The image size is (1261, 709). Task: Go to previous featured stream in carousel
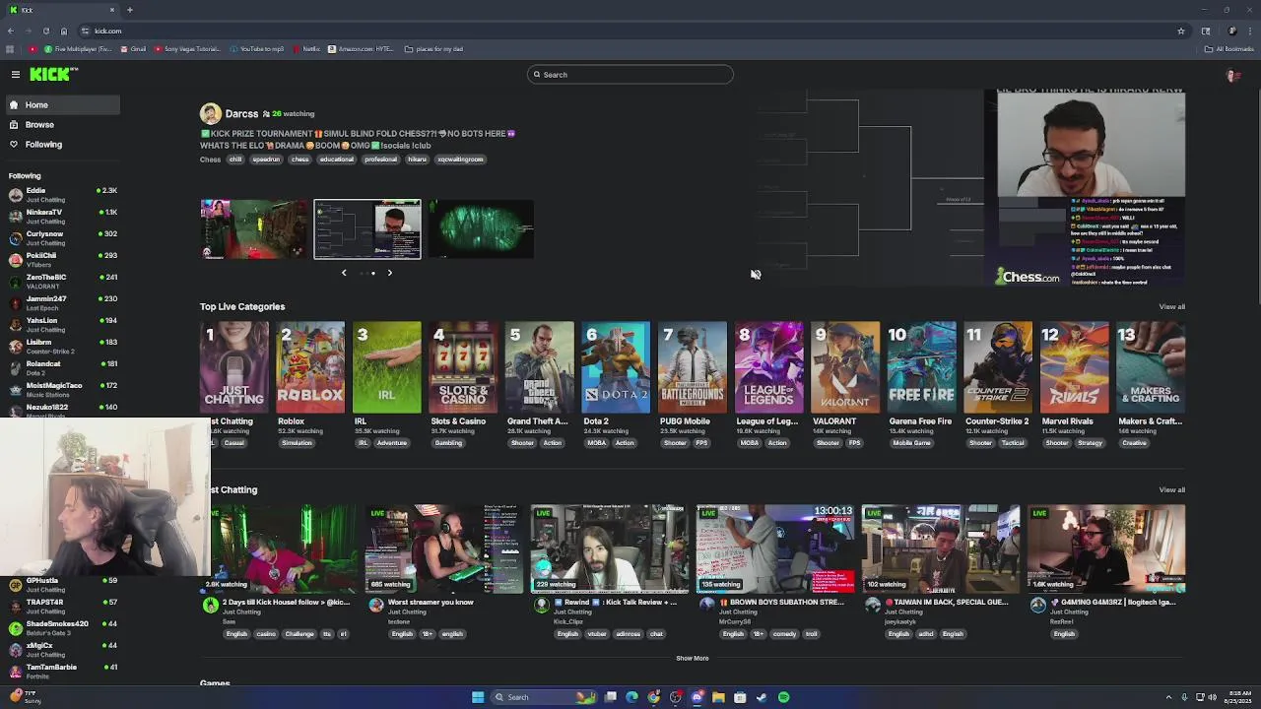344,273
